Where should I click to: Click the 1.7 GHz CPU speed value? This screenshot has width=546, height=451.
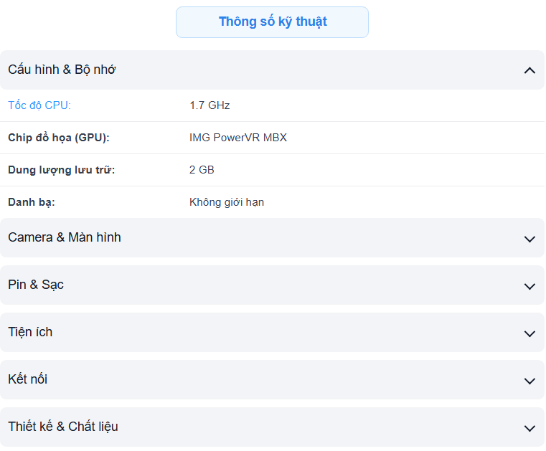(x=210, y=105)
